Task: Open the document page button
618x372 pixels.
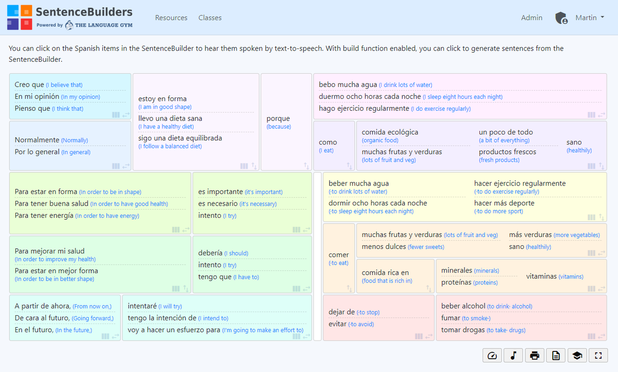Action: (556, 355)
